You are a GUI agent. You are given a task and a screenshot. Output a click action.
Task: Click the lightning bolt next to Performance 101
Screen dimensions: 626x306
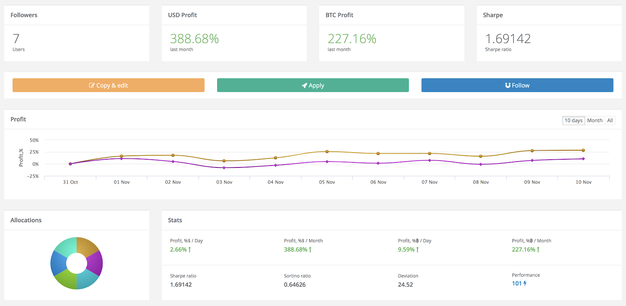[525, 283]
